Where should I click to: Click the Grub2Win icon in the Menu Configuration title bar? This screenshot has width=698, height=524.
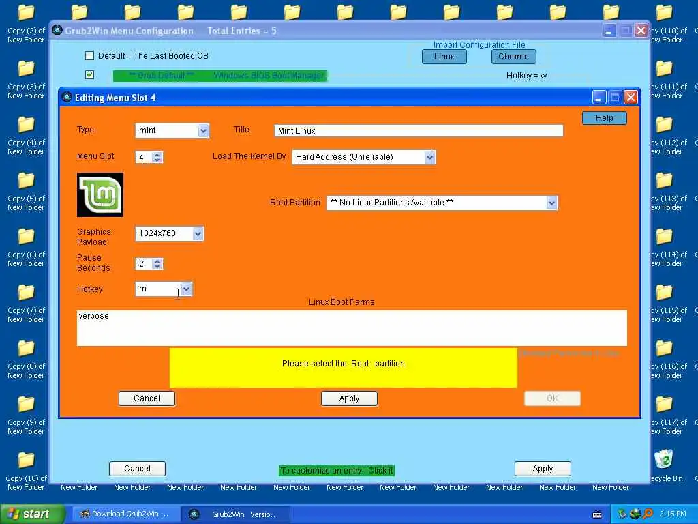57,30
